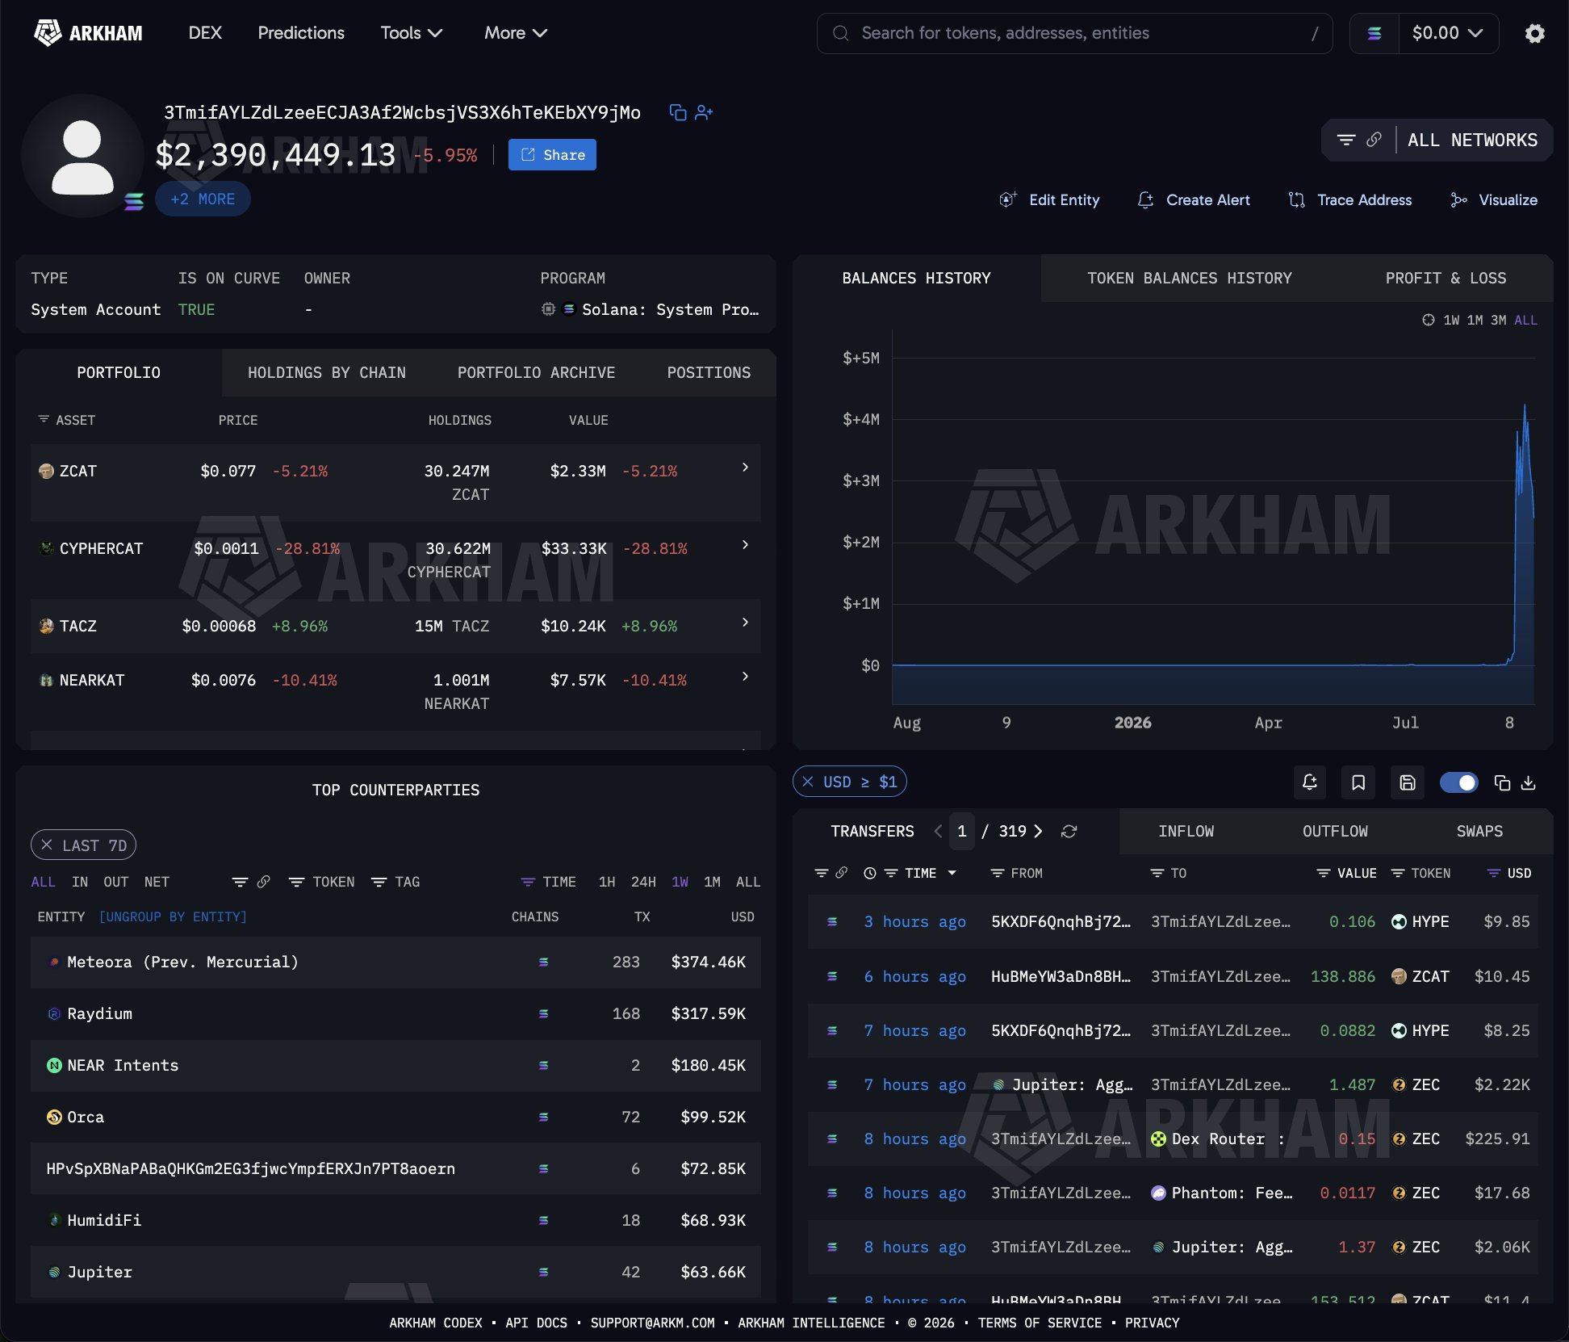Toggle the switch above the transfers table
The height and width of the screenshot is (1342, 1569).
(1458, 782)
